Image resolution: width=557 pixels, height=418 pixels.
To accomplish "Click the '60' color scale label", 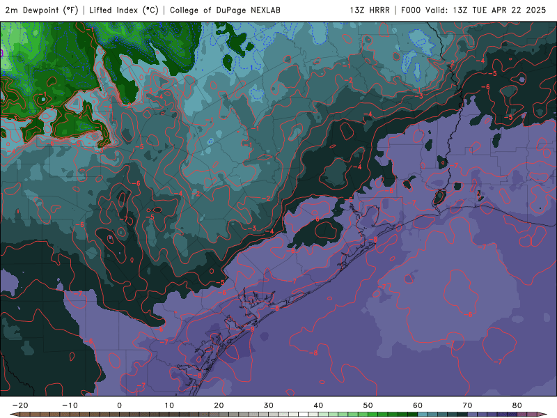I will tap(418, 405).
